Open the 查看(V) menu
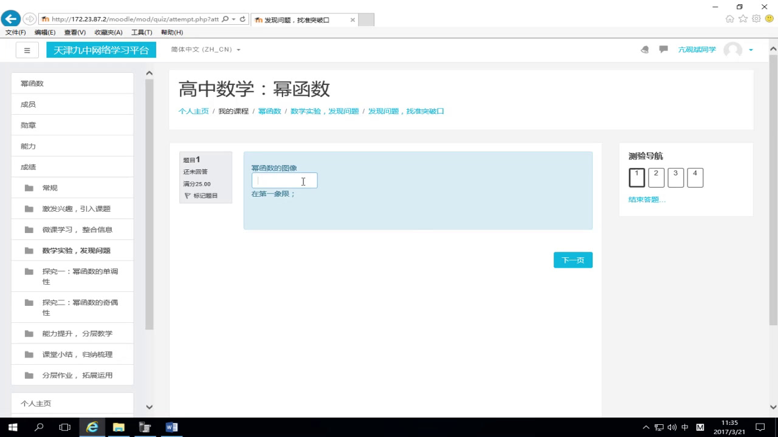Screen dimensions: 778x437 click(75, 32)
